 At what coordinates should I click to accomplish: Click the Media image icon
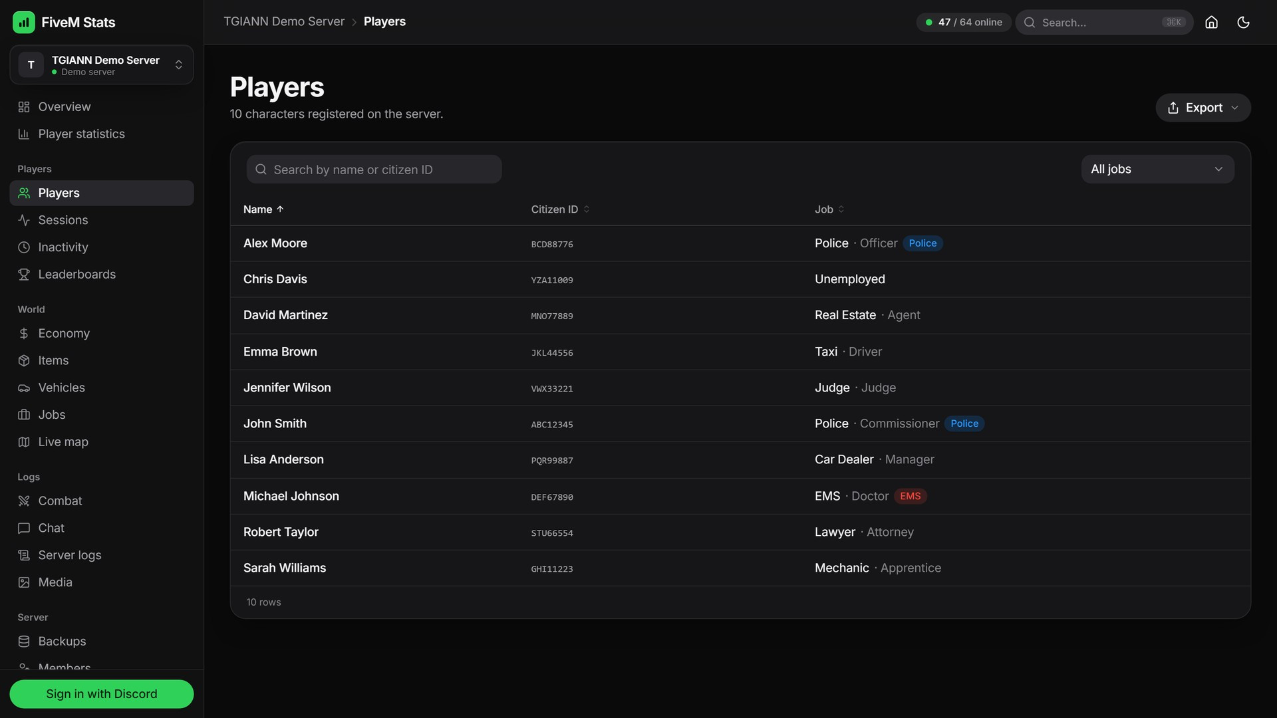point(24,582)
